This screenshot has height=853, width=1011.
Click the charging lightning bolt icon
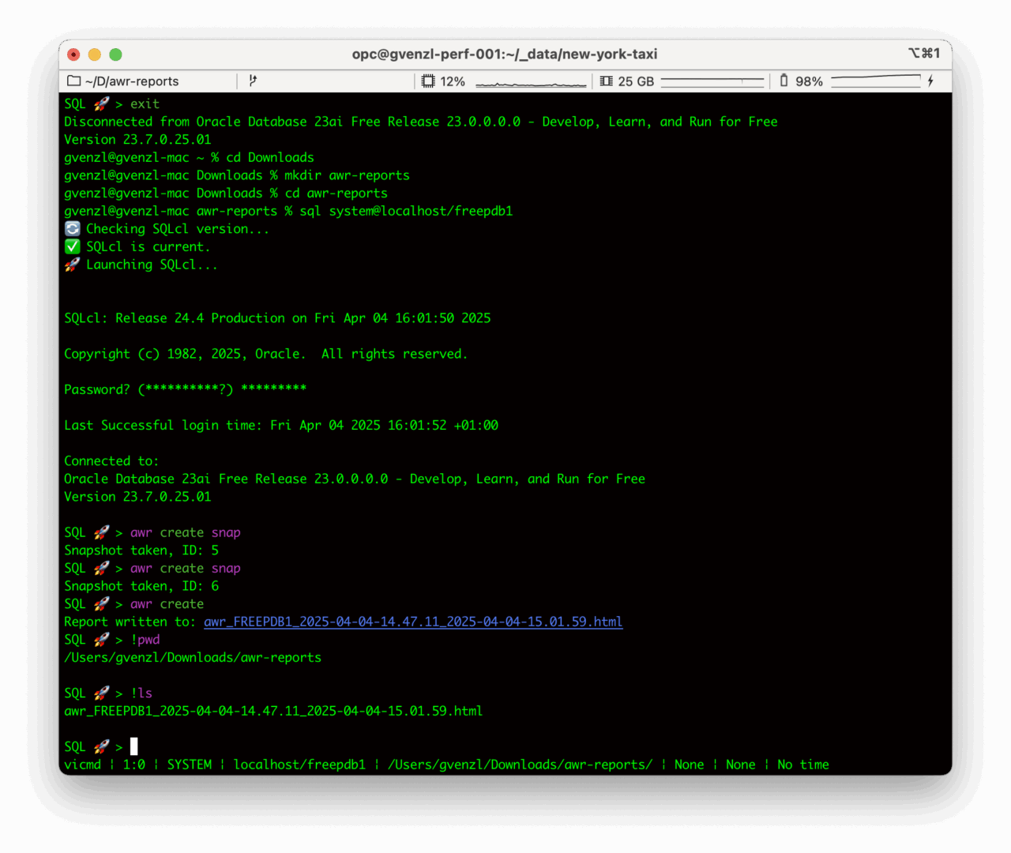click(x=931, y=81)
